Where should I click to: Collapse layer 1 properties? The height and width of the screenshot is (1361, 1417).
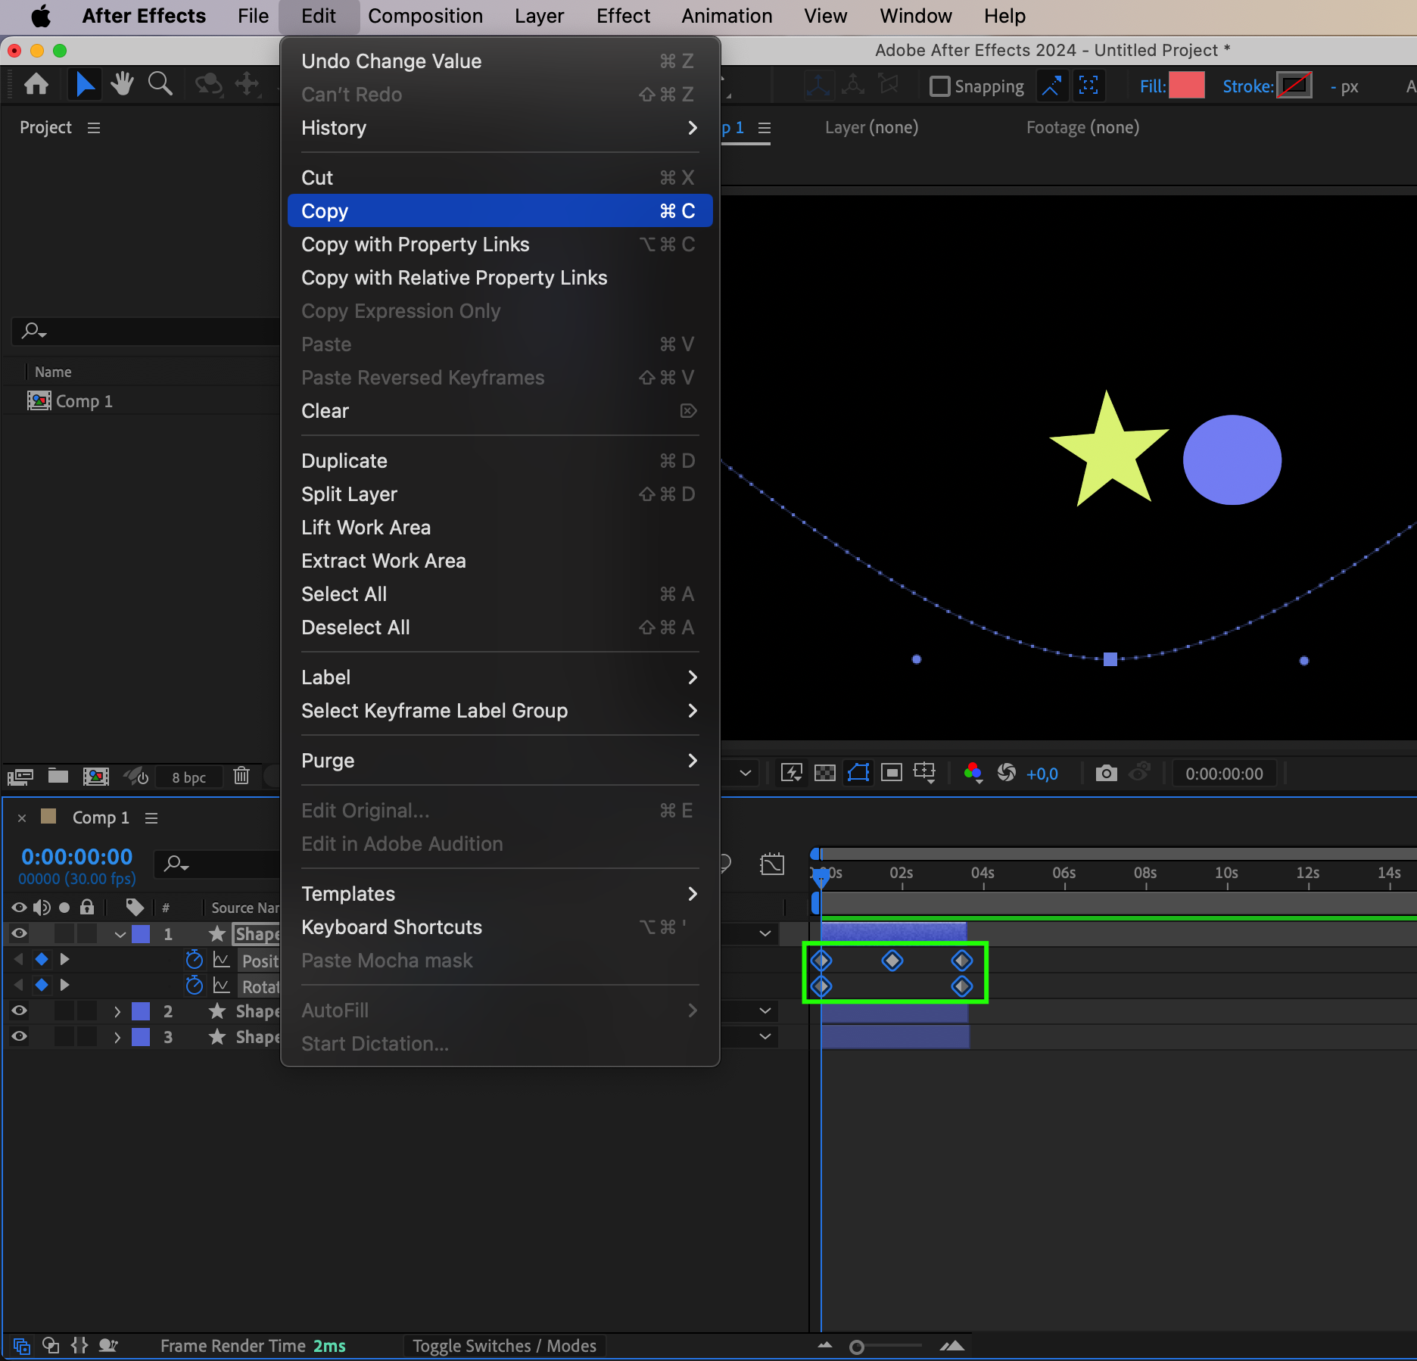point(120,934)
